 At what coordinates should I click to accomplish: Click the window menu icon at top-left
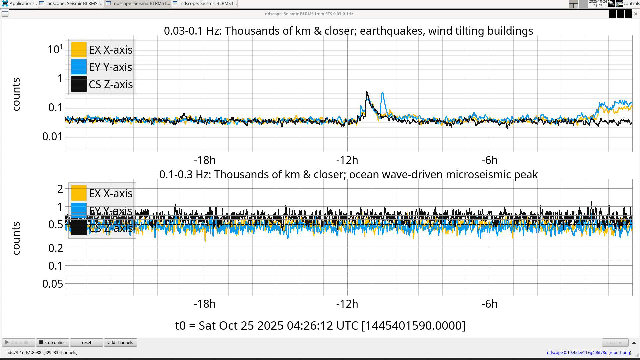(5, 14)
